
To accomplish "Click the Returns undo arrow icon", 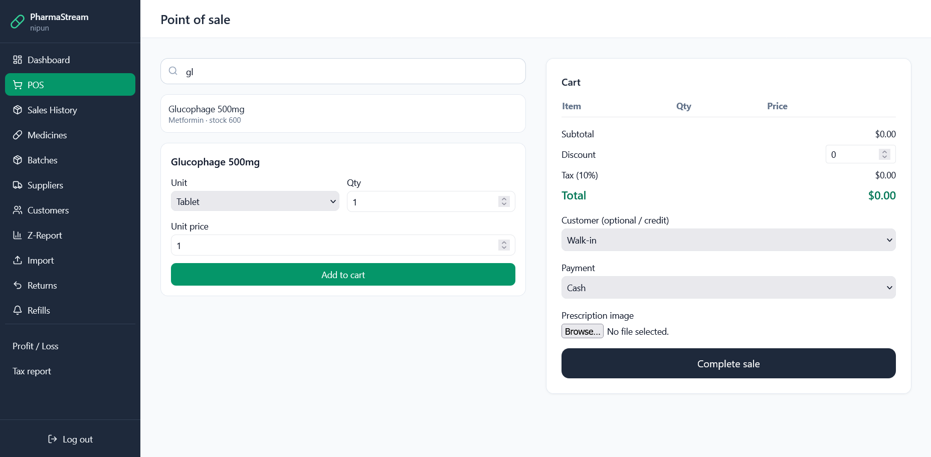I will tap(18, 285).
